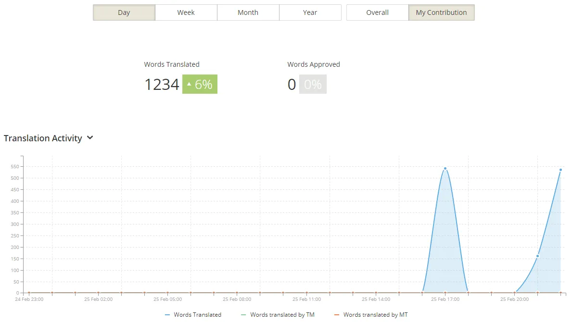Click the chart peak point near 25 Feb 17:00
Image resolution: width=572 pixels, height=322 pixels.
click(x=445, y=168)
